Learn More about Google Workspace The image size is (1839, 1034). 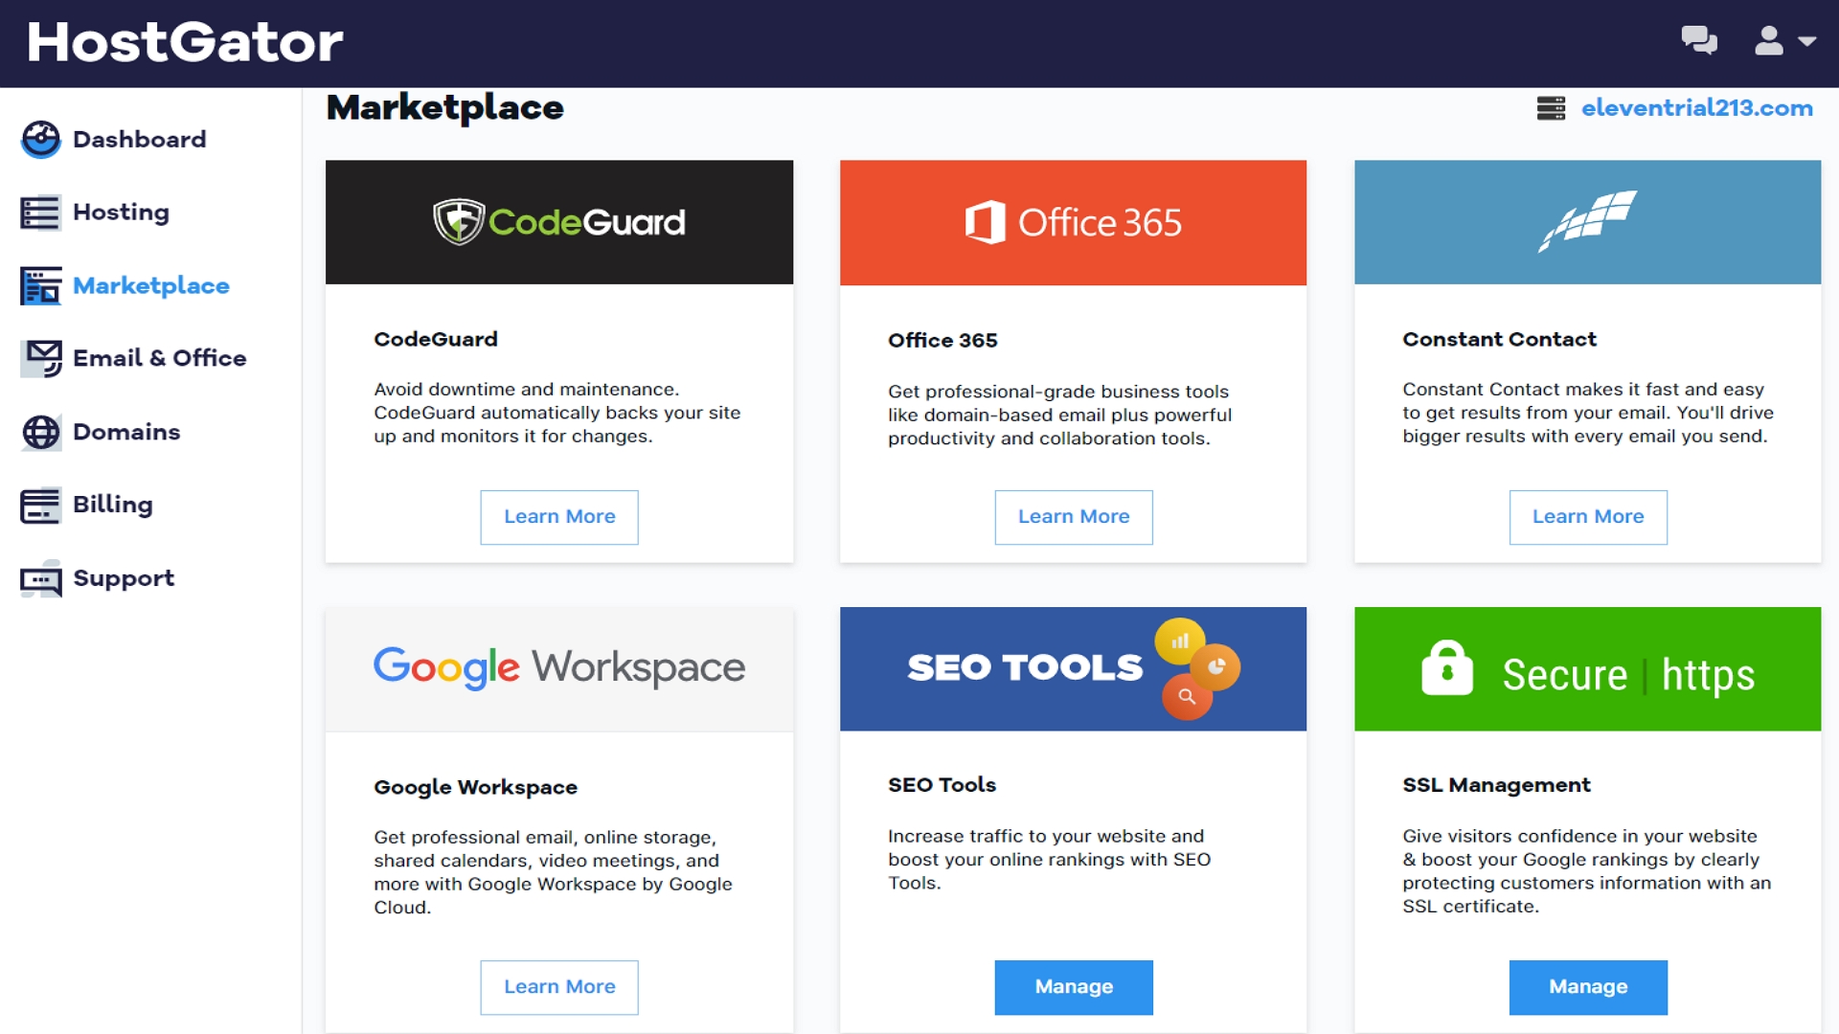[559, 987]
